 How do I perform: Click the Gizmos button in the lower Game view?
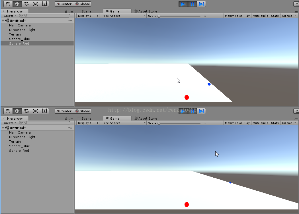287,123
